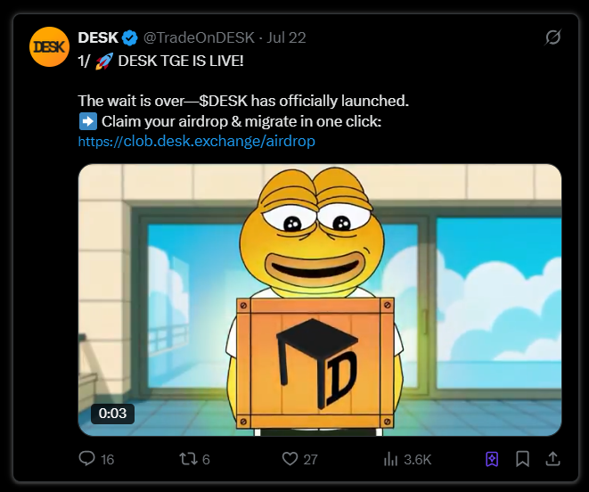This screenshot has width=589, height=492.
Task: Open Grok explain icon on tweet
Action: [552, 37]
